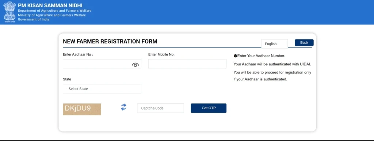
Task: Click the Get OTP button
Action: [x=209, y=108]
